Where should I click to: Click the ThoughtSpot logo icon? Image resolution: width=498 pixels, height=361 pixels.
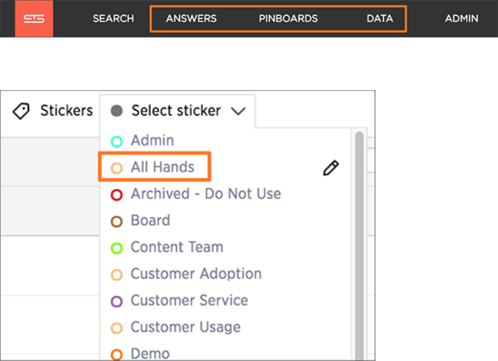[x=35, y=18]
